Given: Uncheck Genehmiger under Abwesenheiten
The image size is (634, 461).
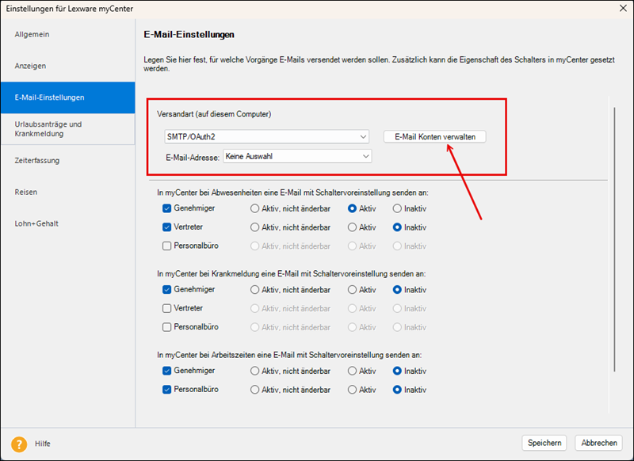Looking at the screenshot, I should [166, 208].
